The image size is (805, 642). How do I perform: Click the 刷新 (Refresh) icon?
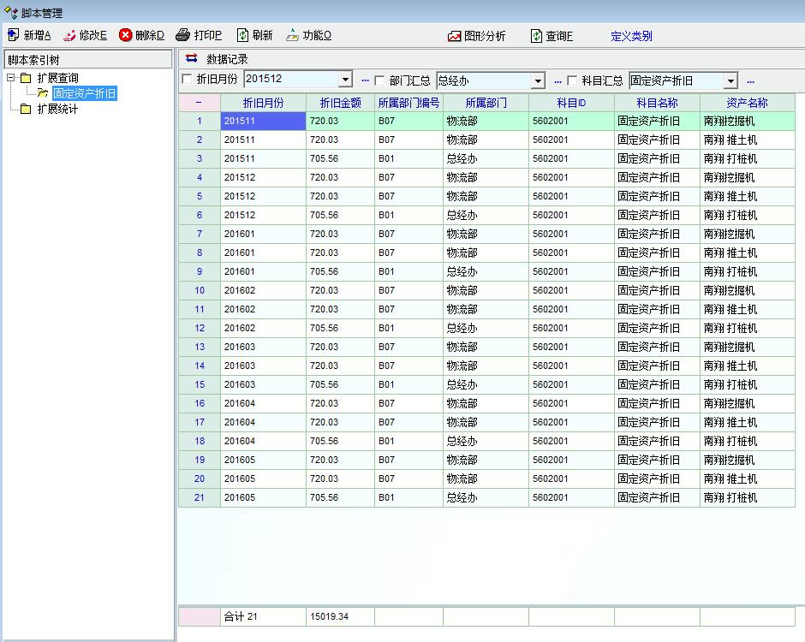[242, 35]
